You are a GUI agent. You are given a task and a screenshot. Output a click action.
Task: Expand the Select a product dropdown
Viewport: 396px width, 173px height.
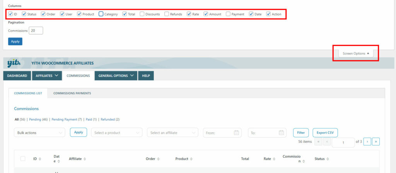point(116,133)
